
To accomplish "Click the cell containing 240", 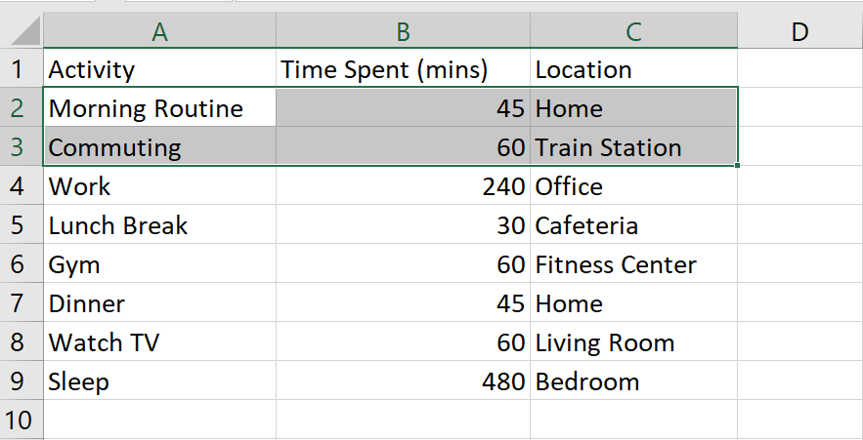I will 403,185.
